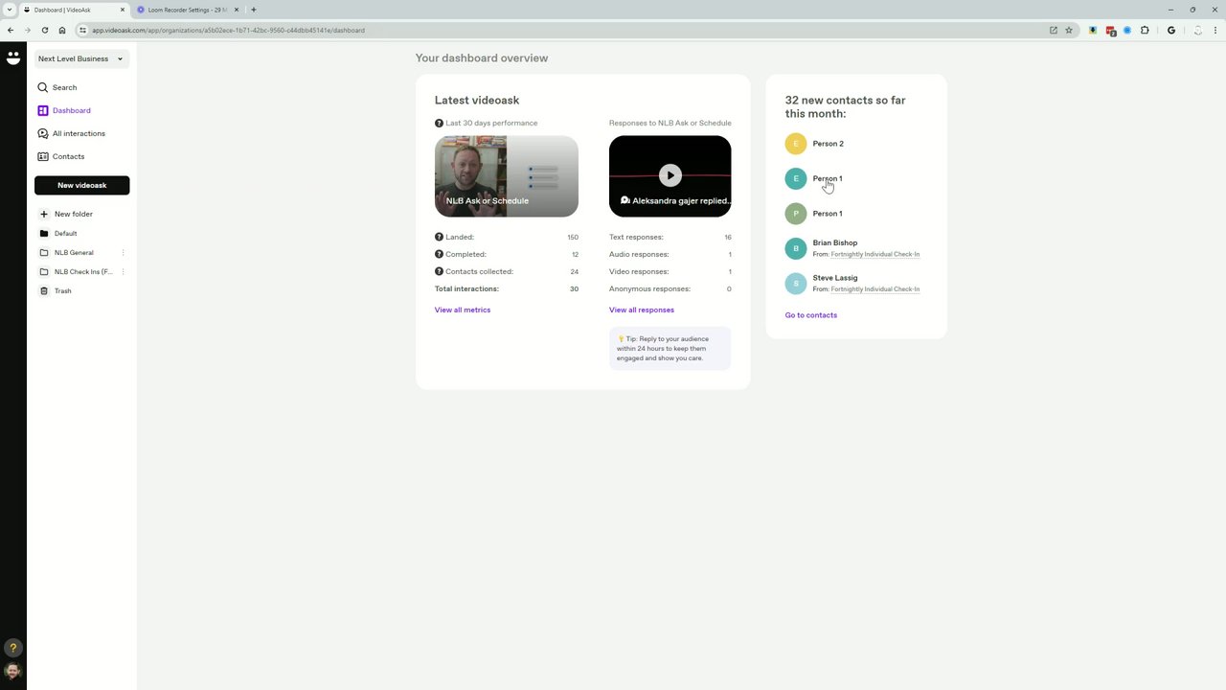Open the tab search dropdown arrow
1226x690 pixels.
(10, 10)
